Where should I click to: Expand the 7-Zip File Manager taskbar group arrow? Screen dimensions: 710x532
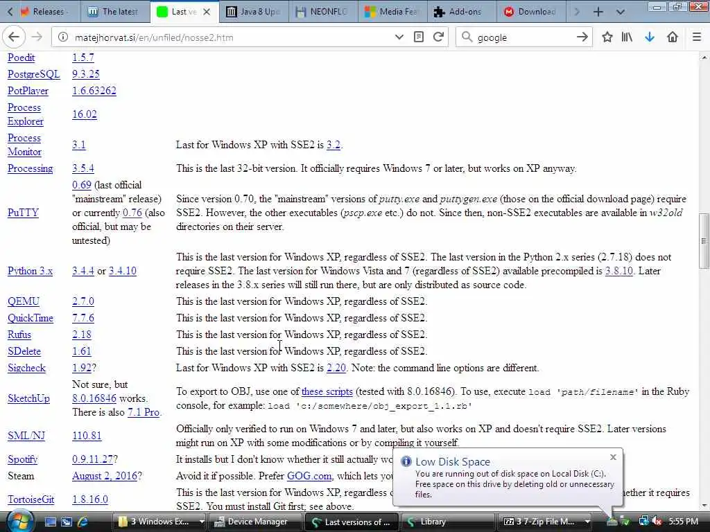[x=587, y=522]
